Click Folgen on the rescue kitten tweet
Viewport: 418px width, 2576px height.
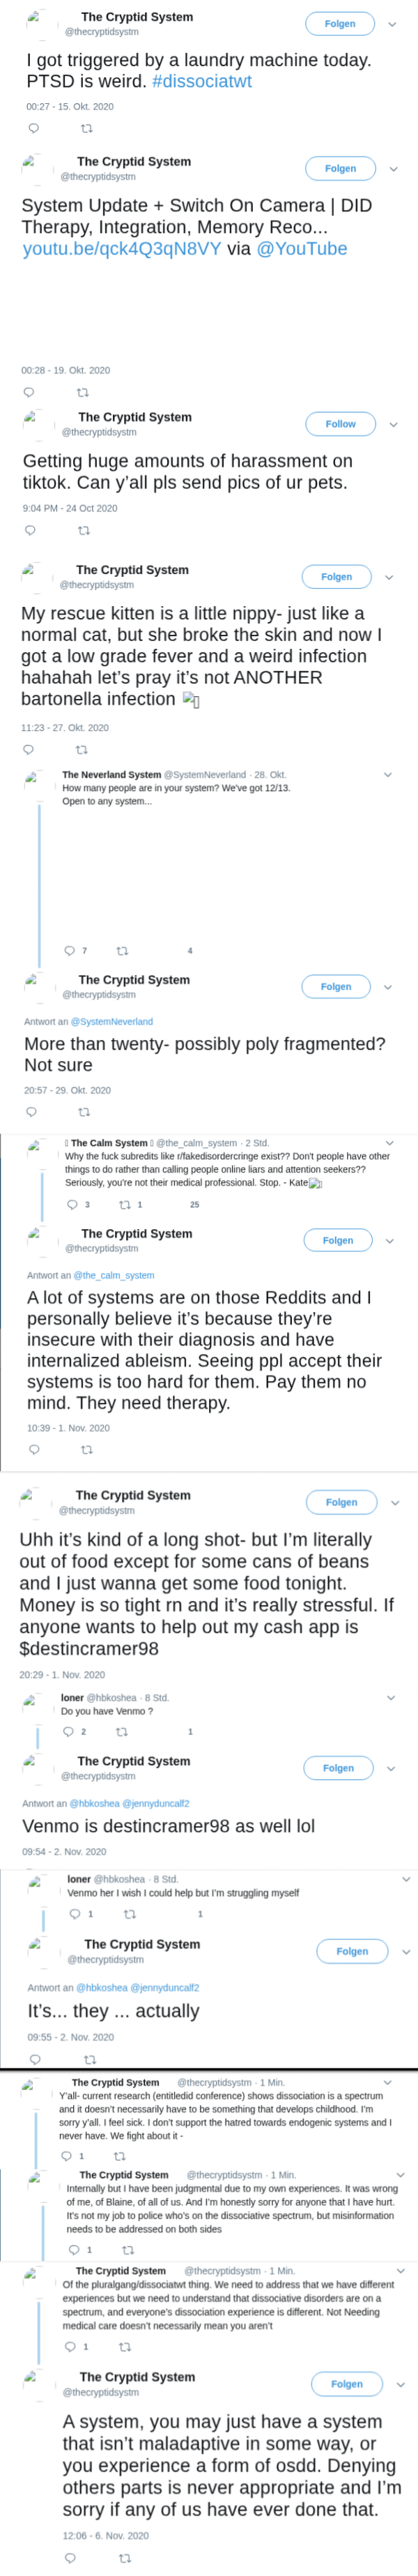[336, 577]
